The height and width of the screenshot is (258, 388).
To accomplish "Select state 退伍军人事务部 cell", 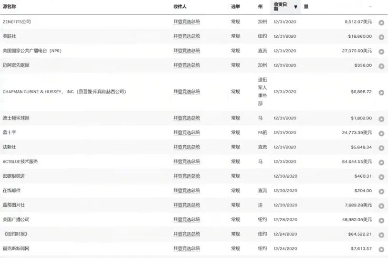I will click(262, 91).
